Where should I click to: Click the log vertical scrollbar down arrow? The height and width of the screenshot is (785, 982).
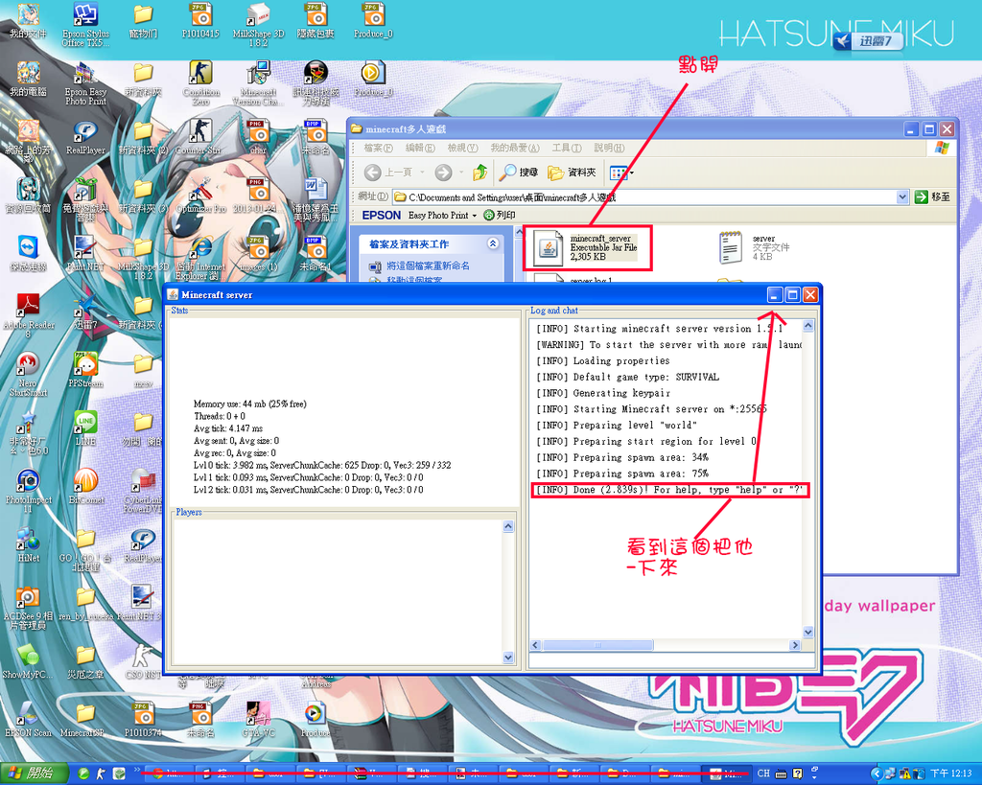(807, 633)
